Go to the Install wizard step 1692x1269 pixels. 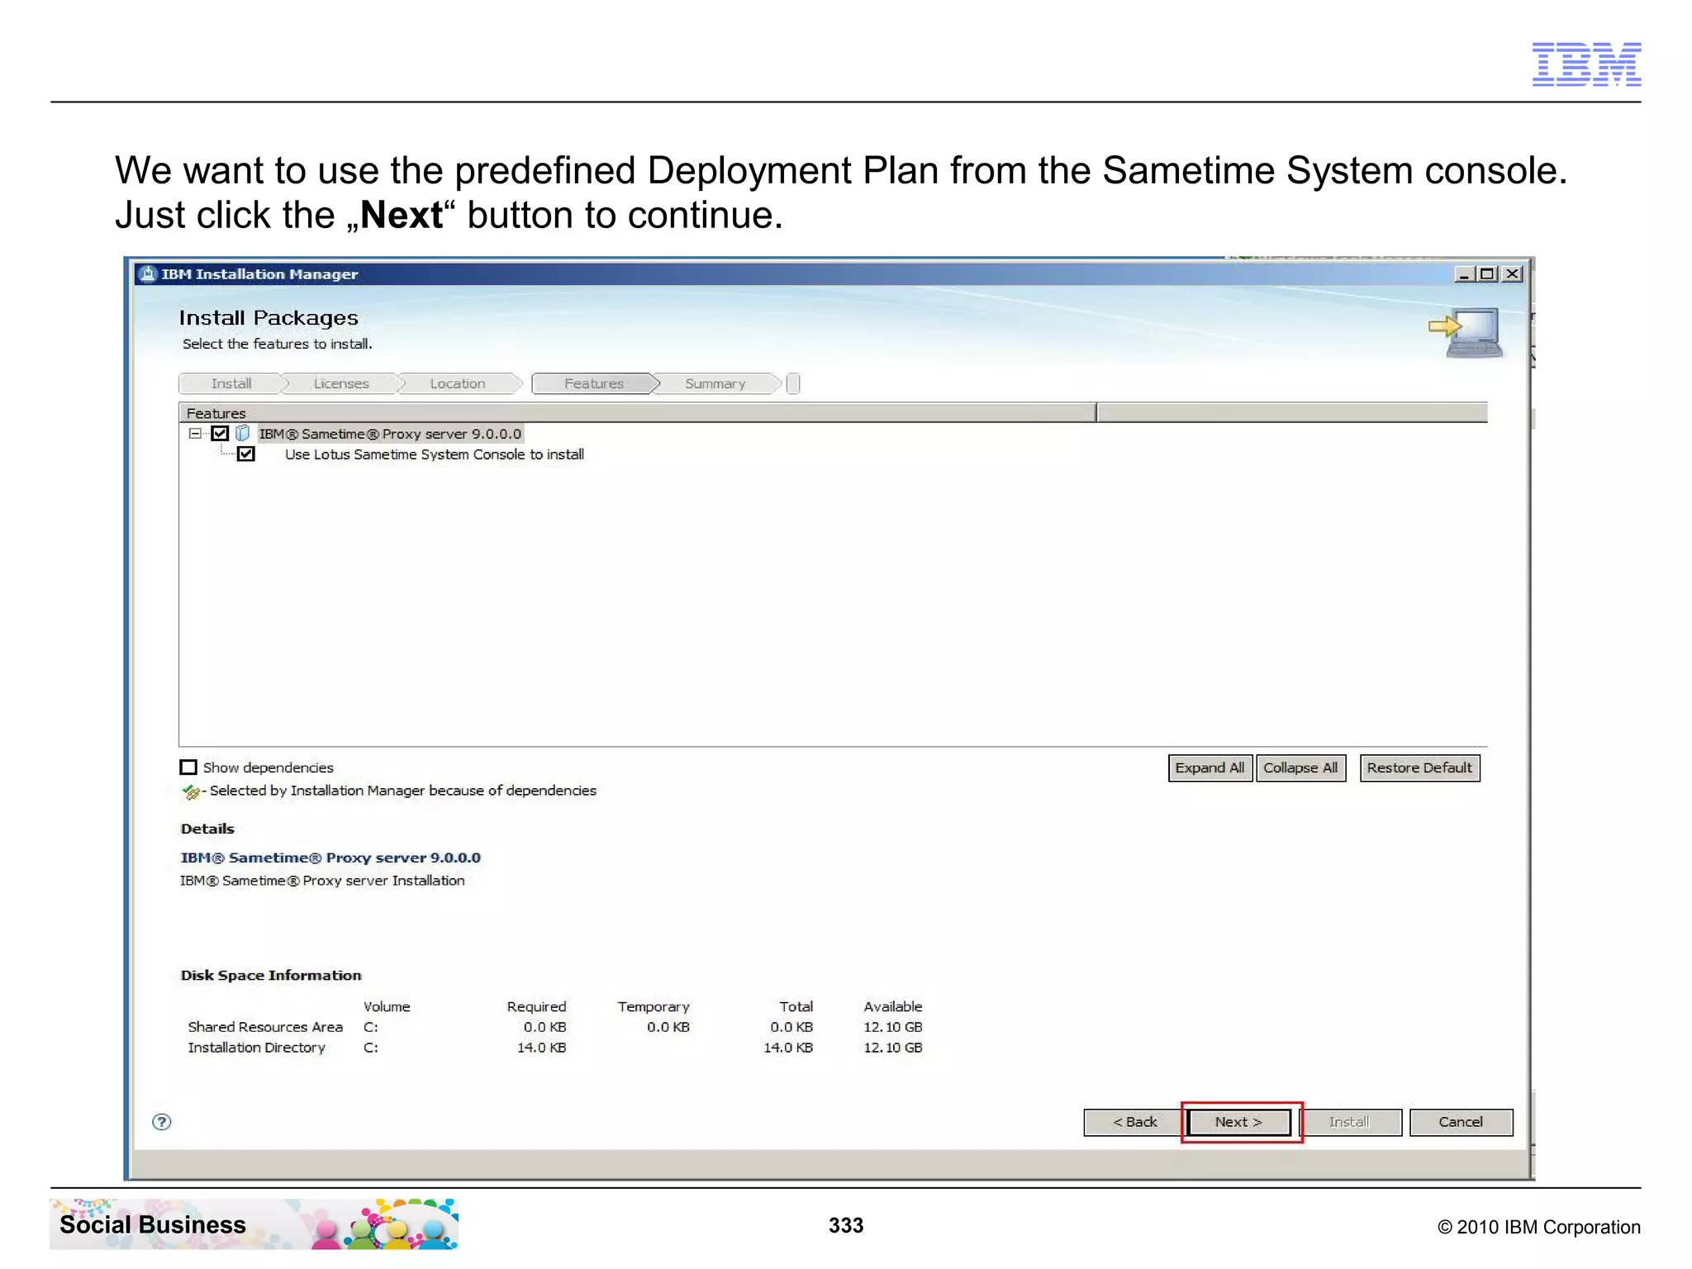231,383
